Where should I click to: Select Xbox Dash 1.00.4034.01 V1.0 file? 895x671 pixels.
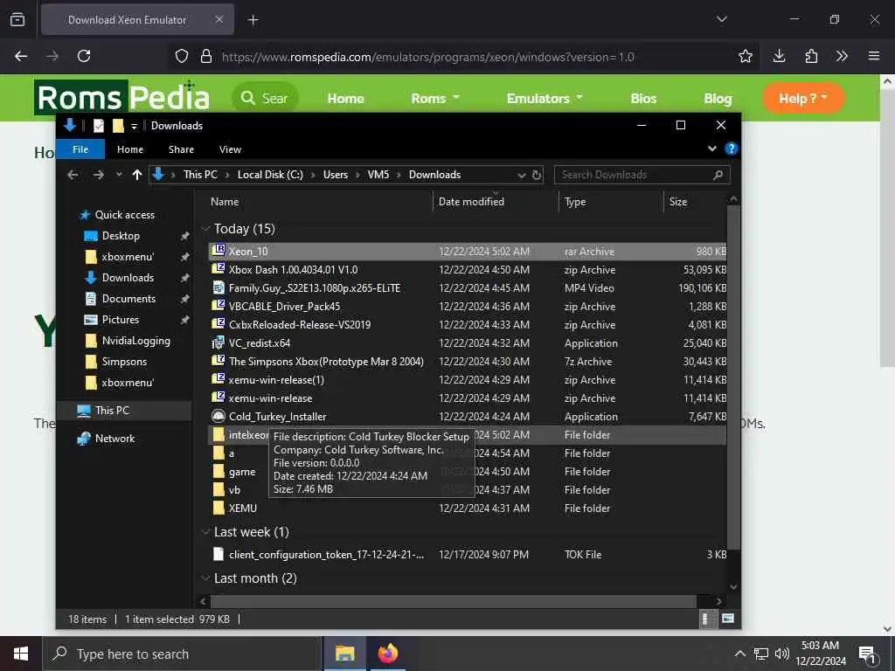pos(467,269)
